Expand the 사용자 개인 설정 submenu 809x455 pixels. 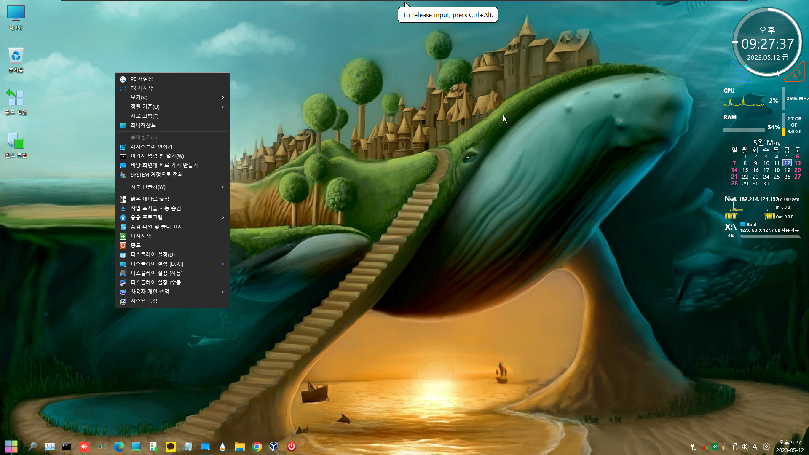pyautogui.click(x=172, y=292)
